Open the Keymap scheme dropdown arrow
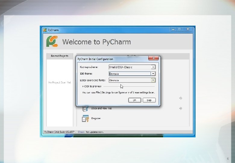 (153, 67)
